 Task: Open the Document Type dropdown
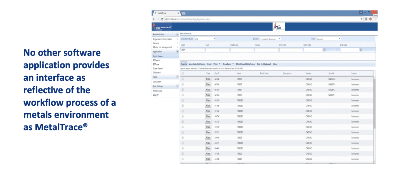coord(205,39)
